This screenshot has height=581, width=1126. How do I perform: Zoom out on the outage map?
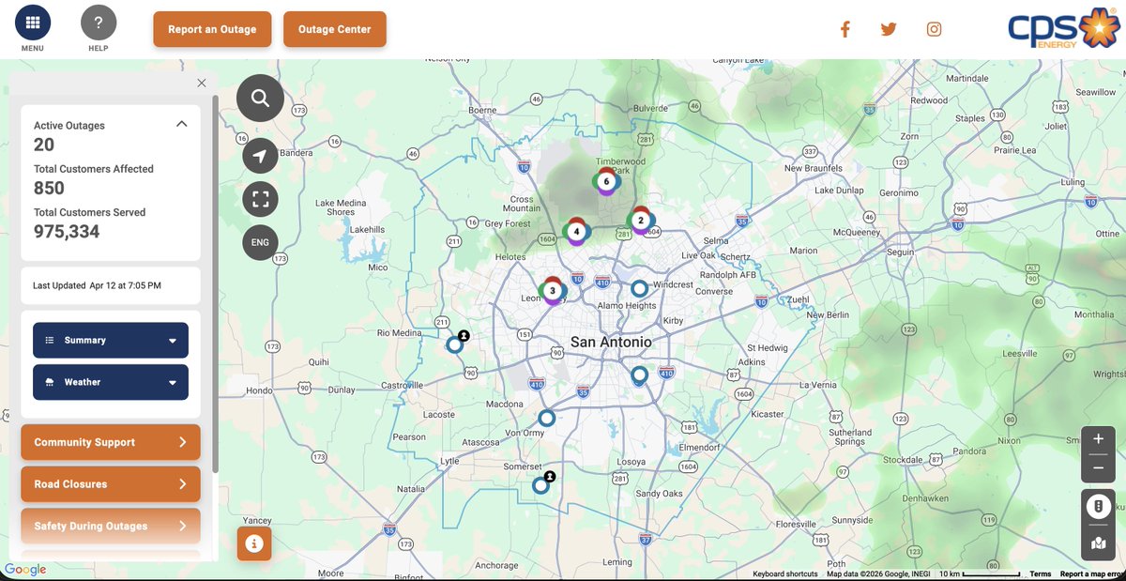1098,467
